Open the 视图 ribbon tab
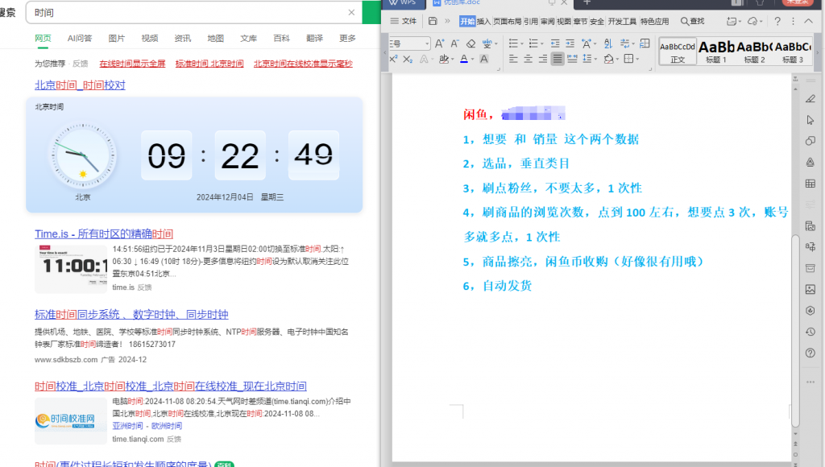Screen dimensions: 825x467 (x=563, y=22)
